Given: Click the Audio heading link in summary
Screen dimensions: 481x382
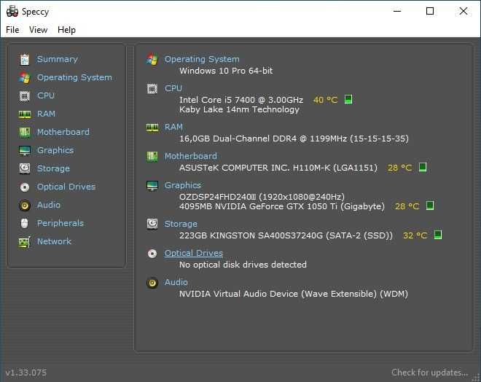Looking at the screenshot, I should pos(176,282).
